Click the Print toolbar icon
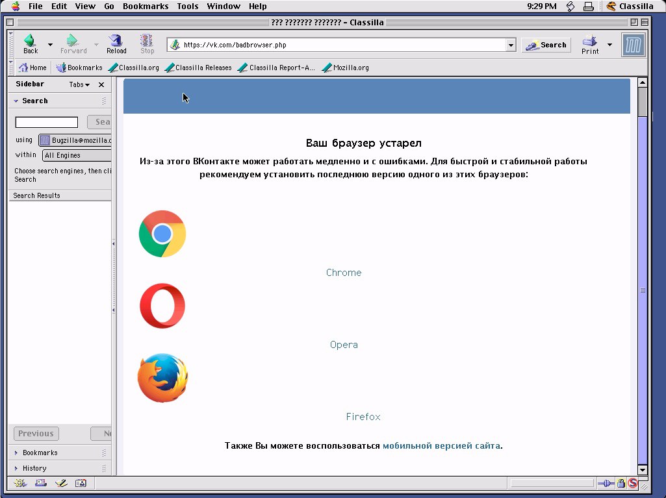The image size is (666, 498). click(x=590, y=45)
